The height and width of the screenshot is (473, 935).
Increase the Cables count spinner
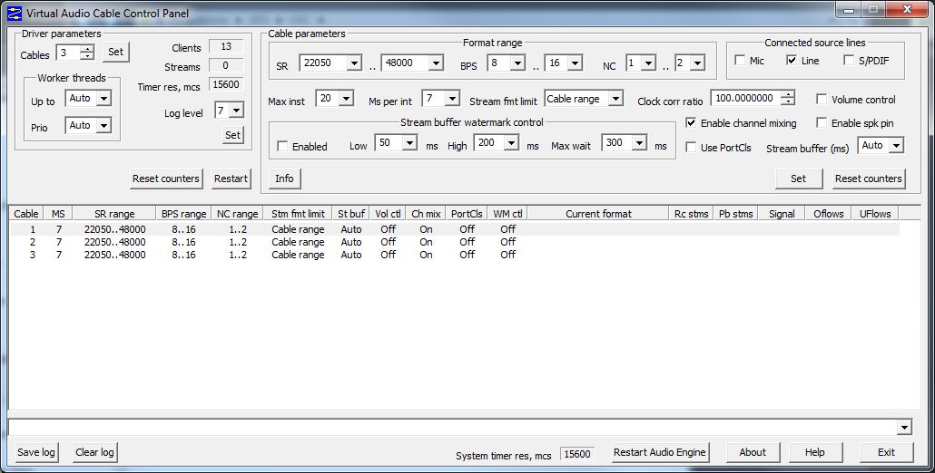[87, 49]
